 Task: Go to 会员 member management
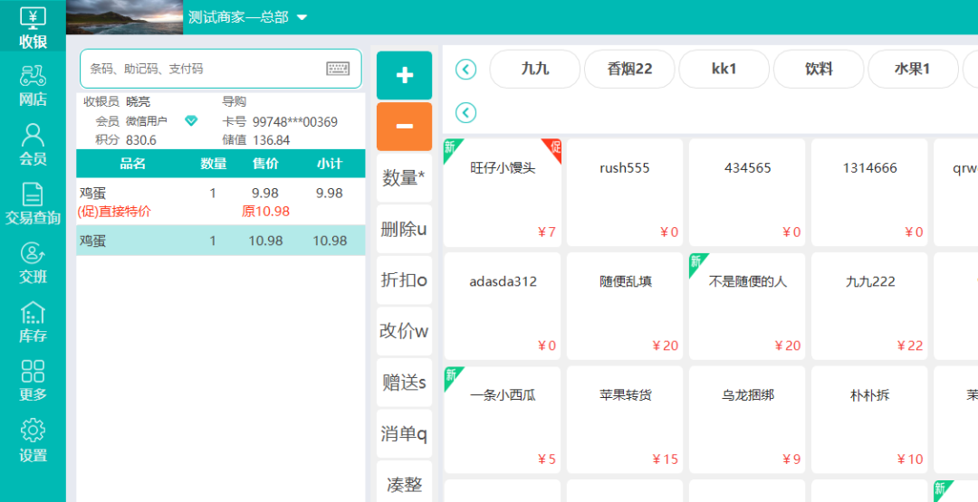33,145
